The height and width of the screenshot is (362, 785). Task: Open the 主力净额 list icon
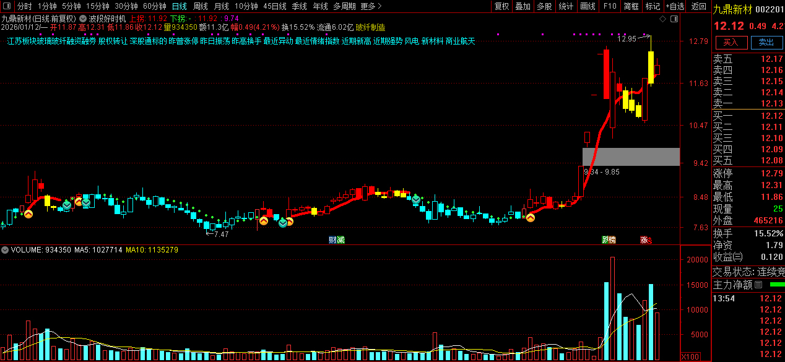pos(759,285)
